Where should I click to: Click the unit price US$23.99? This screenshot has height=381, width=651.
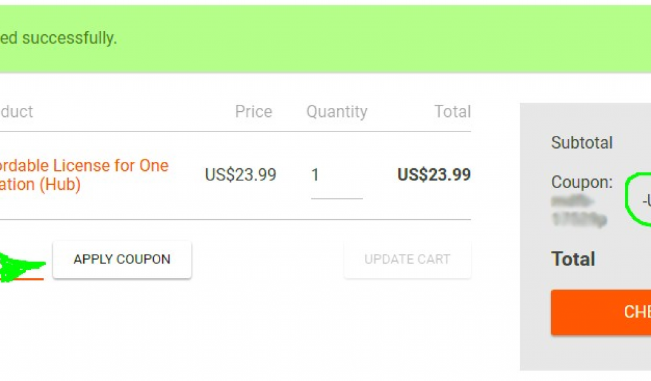[240, 175]
